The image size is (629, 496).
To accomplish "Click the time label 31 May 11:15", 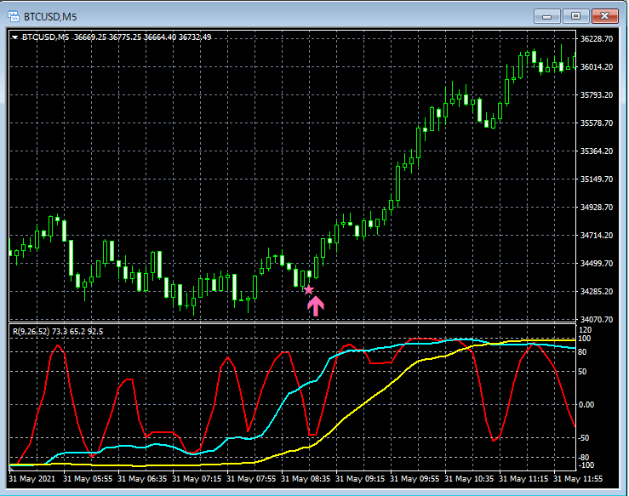I will (x=523, y=479).
